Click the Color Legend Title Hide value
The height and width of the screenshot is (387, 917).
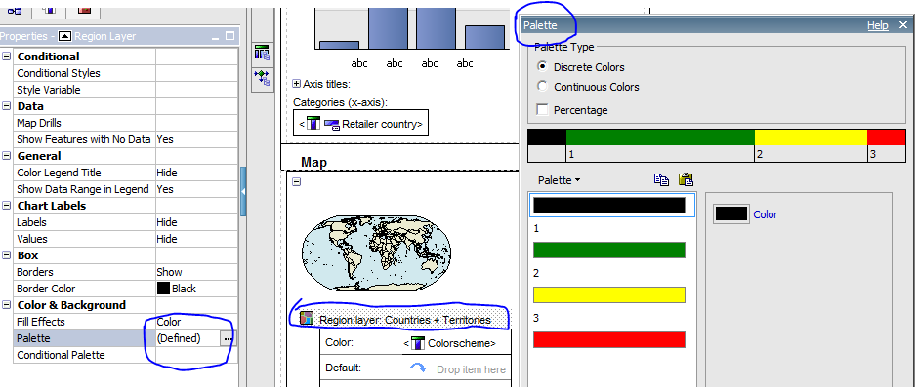pyautogui.click(x=197, y=173)
